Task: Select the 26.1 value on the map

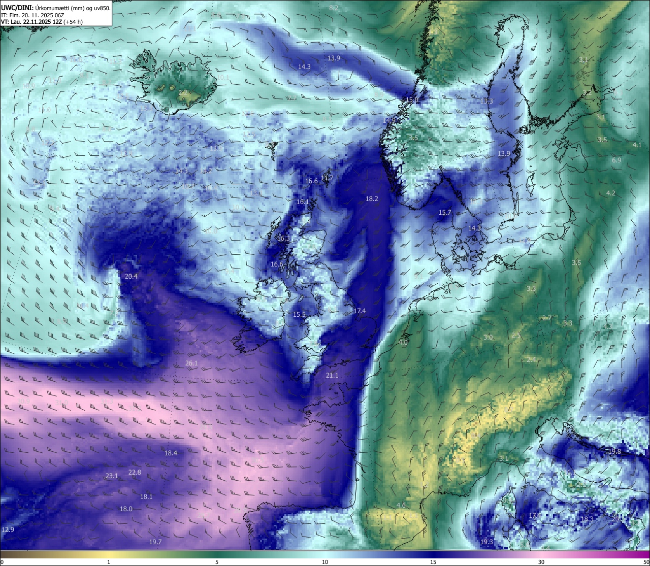Action: 191,363
